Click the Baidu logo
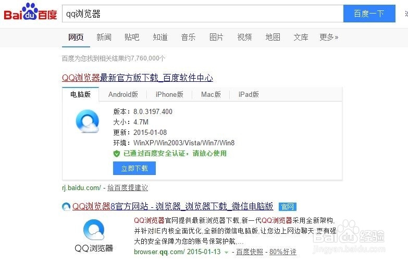The image size is (408, 263). [30, 11]
